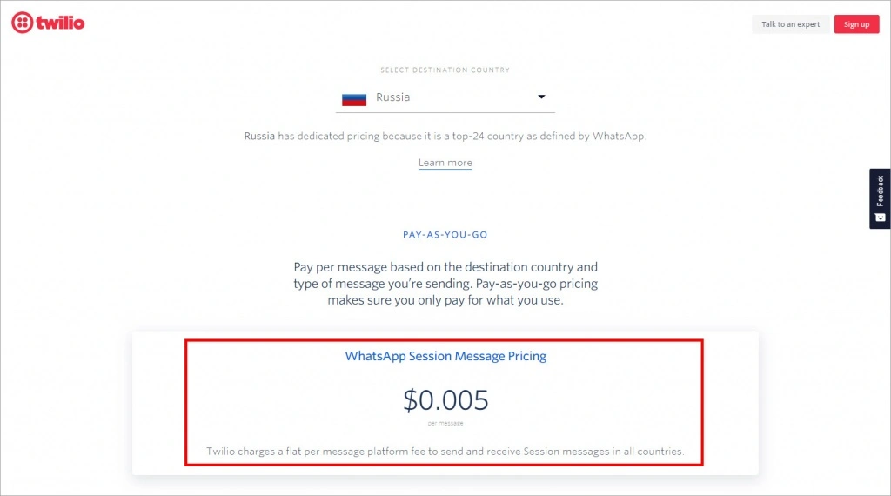Open the Russia destination country selector

tap(445, 97)
